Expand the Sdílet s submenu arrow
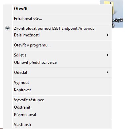Viewport: 125px width, 129px height. click(107, 55)
